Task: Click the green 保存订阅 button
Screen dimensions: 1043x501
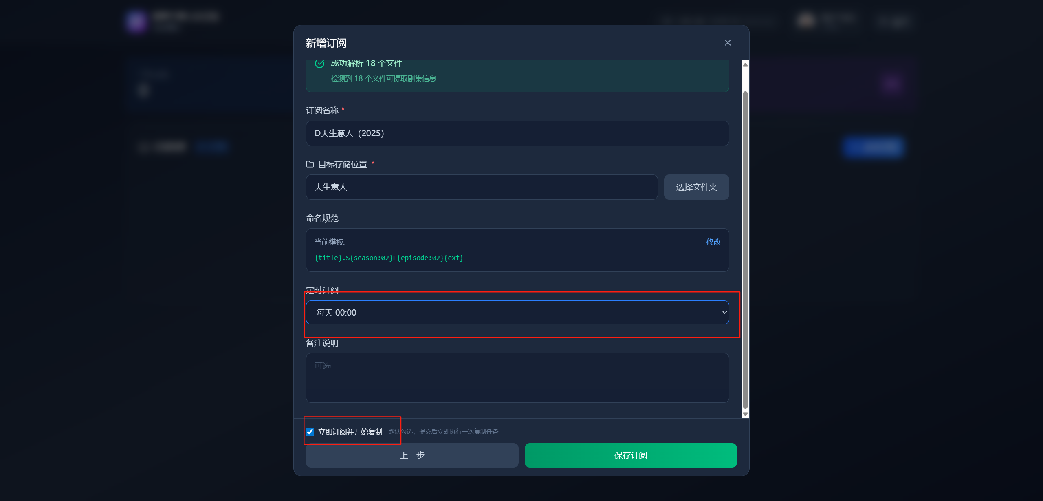Action: [630, 455]
